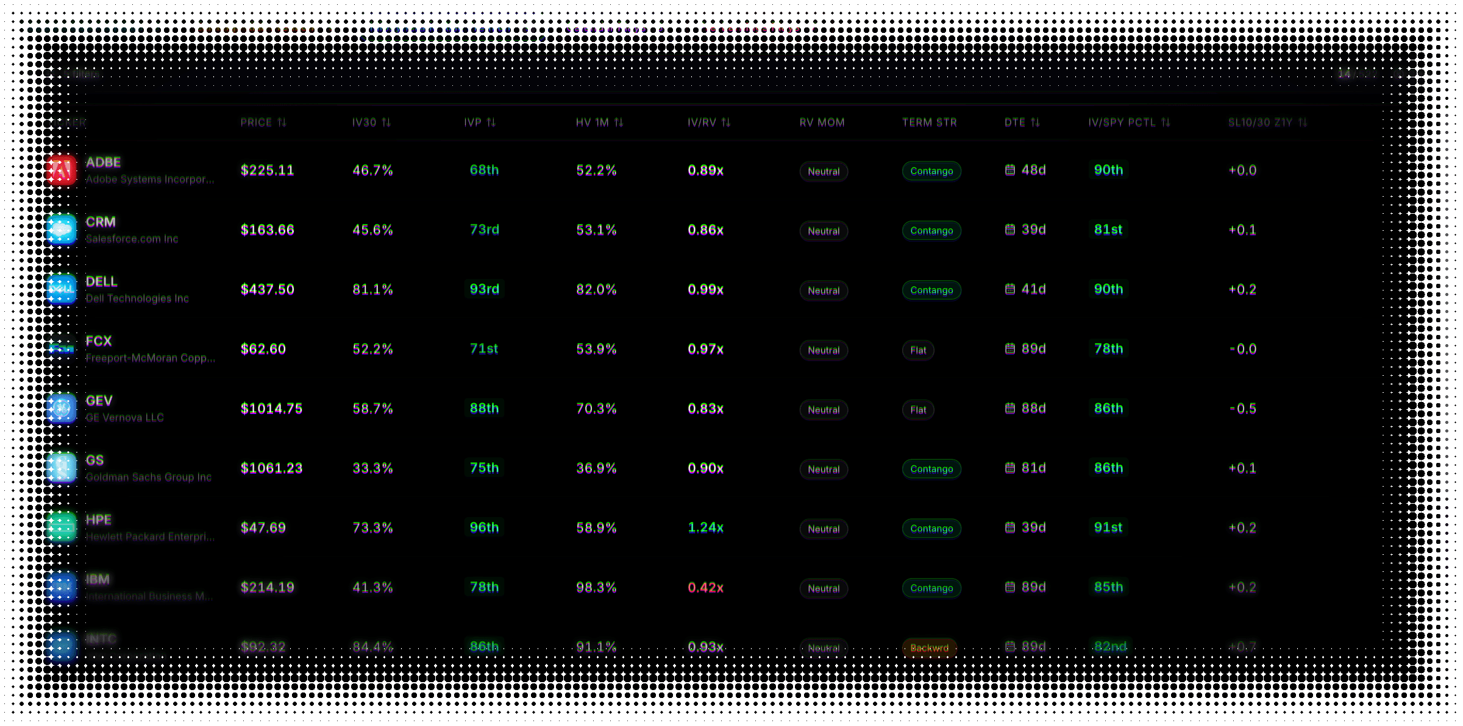Viewport: 1463px width, 726px height.
Task: Toggle sorting with the IVP arrows
Action: (491, 122)
